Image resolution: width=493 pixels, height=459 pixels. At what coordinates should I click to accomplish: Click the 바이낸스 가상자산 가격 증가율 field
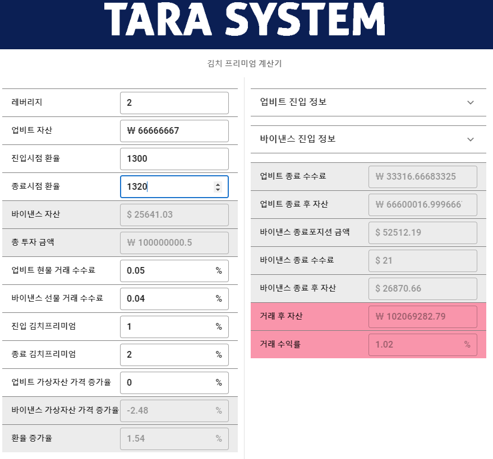click(x=174, y=411)
